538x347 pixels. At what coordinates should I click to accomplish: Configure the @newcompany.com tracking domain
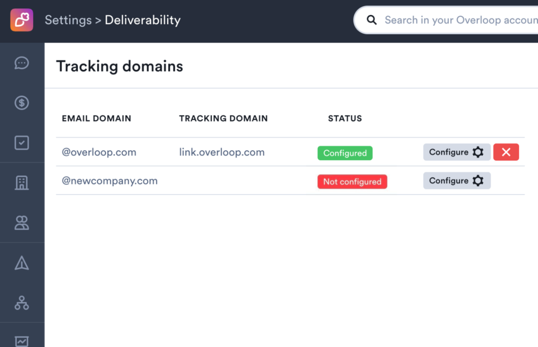(457, 181)
